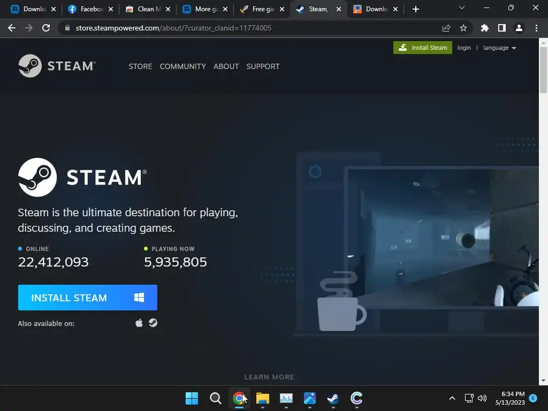Click the Chrome taskbar icon

(239, 398)
